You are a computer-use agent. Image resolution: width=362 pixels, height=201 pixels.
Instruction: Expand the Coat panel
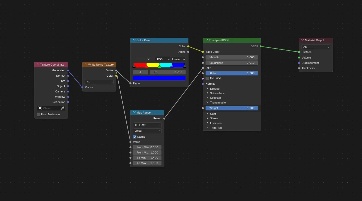[207, 114]
